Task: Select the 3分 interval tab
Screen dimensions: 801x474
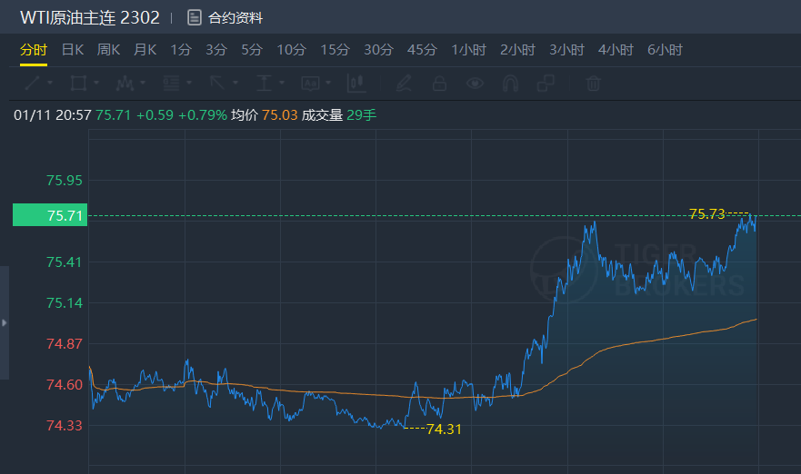Action: click(216, 50)
